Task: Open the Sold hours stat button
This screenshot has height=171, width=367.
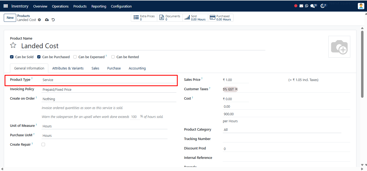Action: [195, 18]
